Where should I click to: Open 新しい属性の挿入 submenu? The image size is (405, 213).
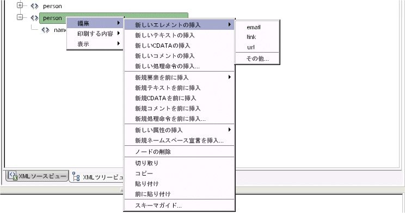(179, 130)
